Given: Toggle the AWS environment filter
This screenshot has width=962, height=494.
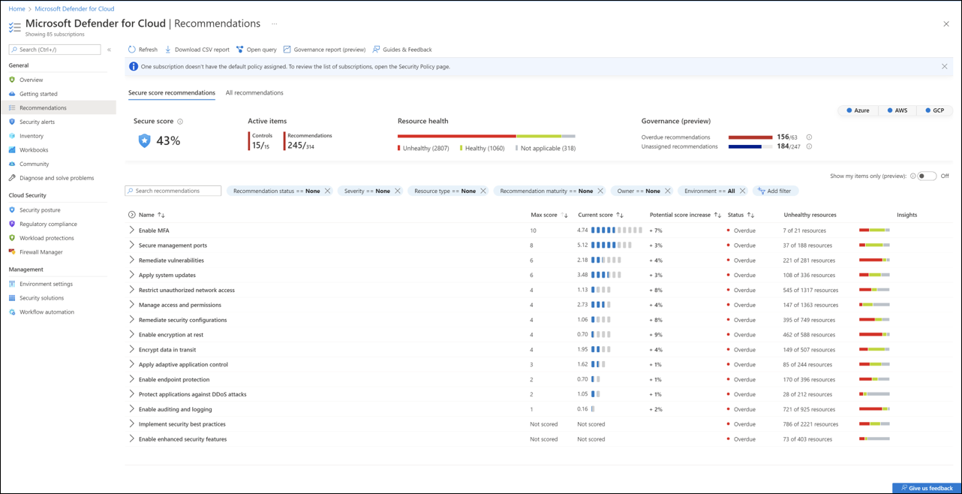Looking at the screenshot, I should (897, 110).
